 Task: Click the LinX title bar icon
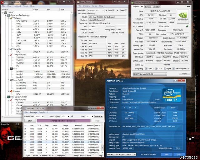(x=25, y=108)
